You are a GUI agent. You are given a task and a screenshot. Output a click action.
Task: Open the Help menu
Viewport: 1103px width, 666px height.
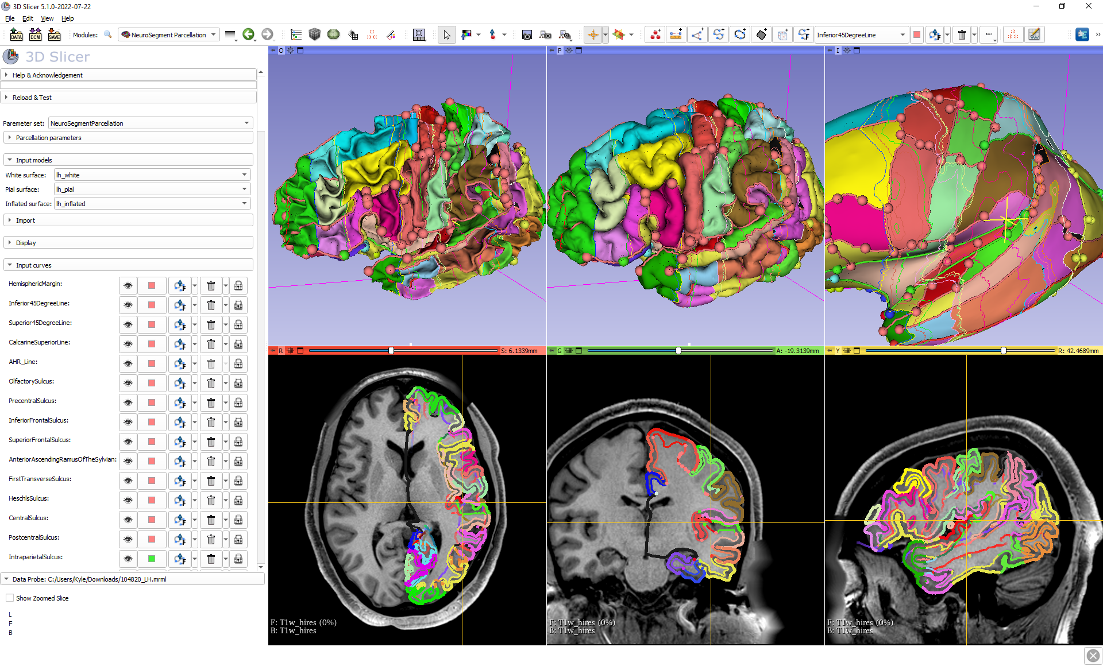coord(67,18)
